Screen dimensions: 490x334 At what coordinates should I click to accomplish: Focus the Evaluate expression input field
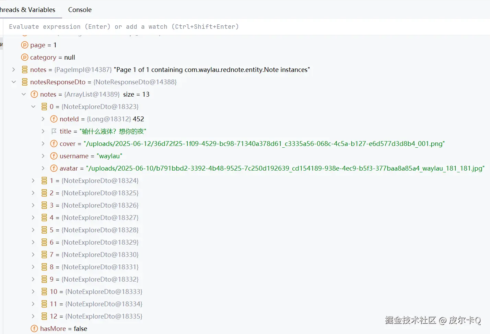point(247,27)
